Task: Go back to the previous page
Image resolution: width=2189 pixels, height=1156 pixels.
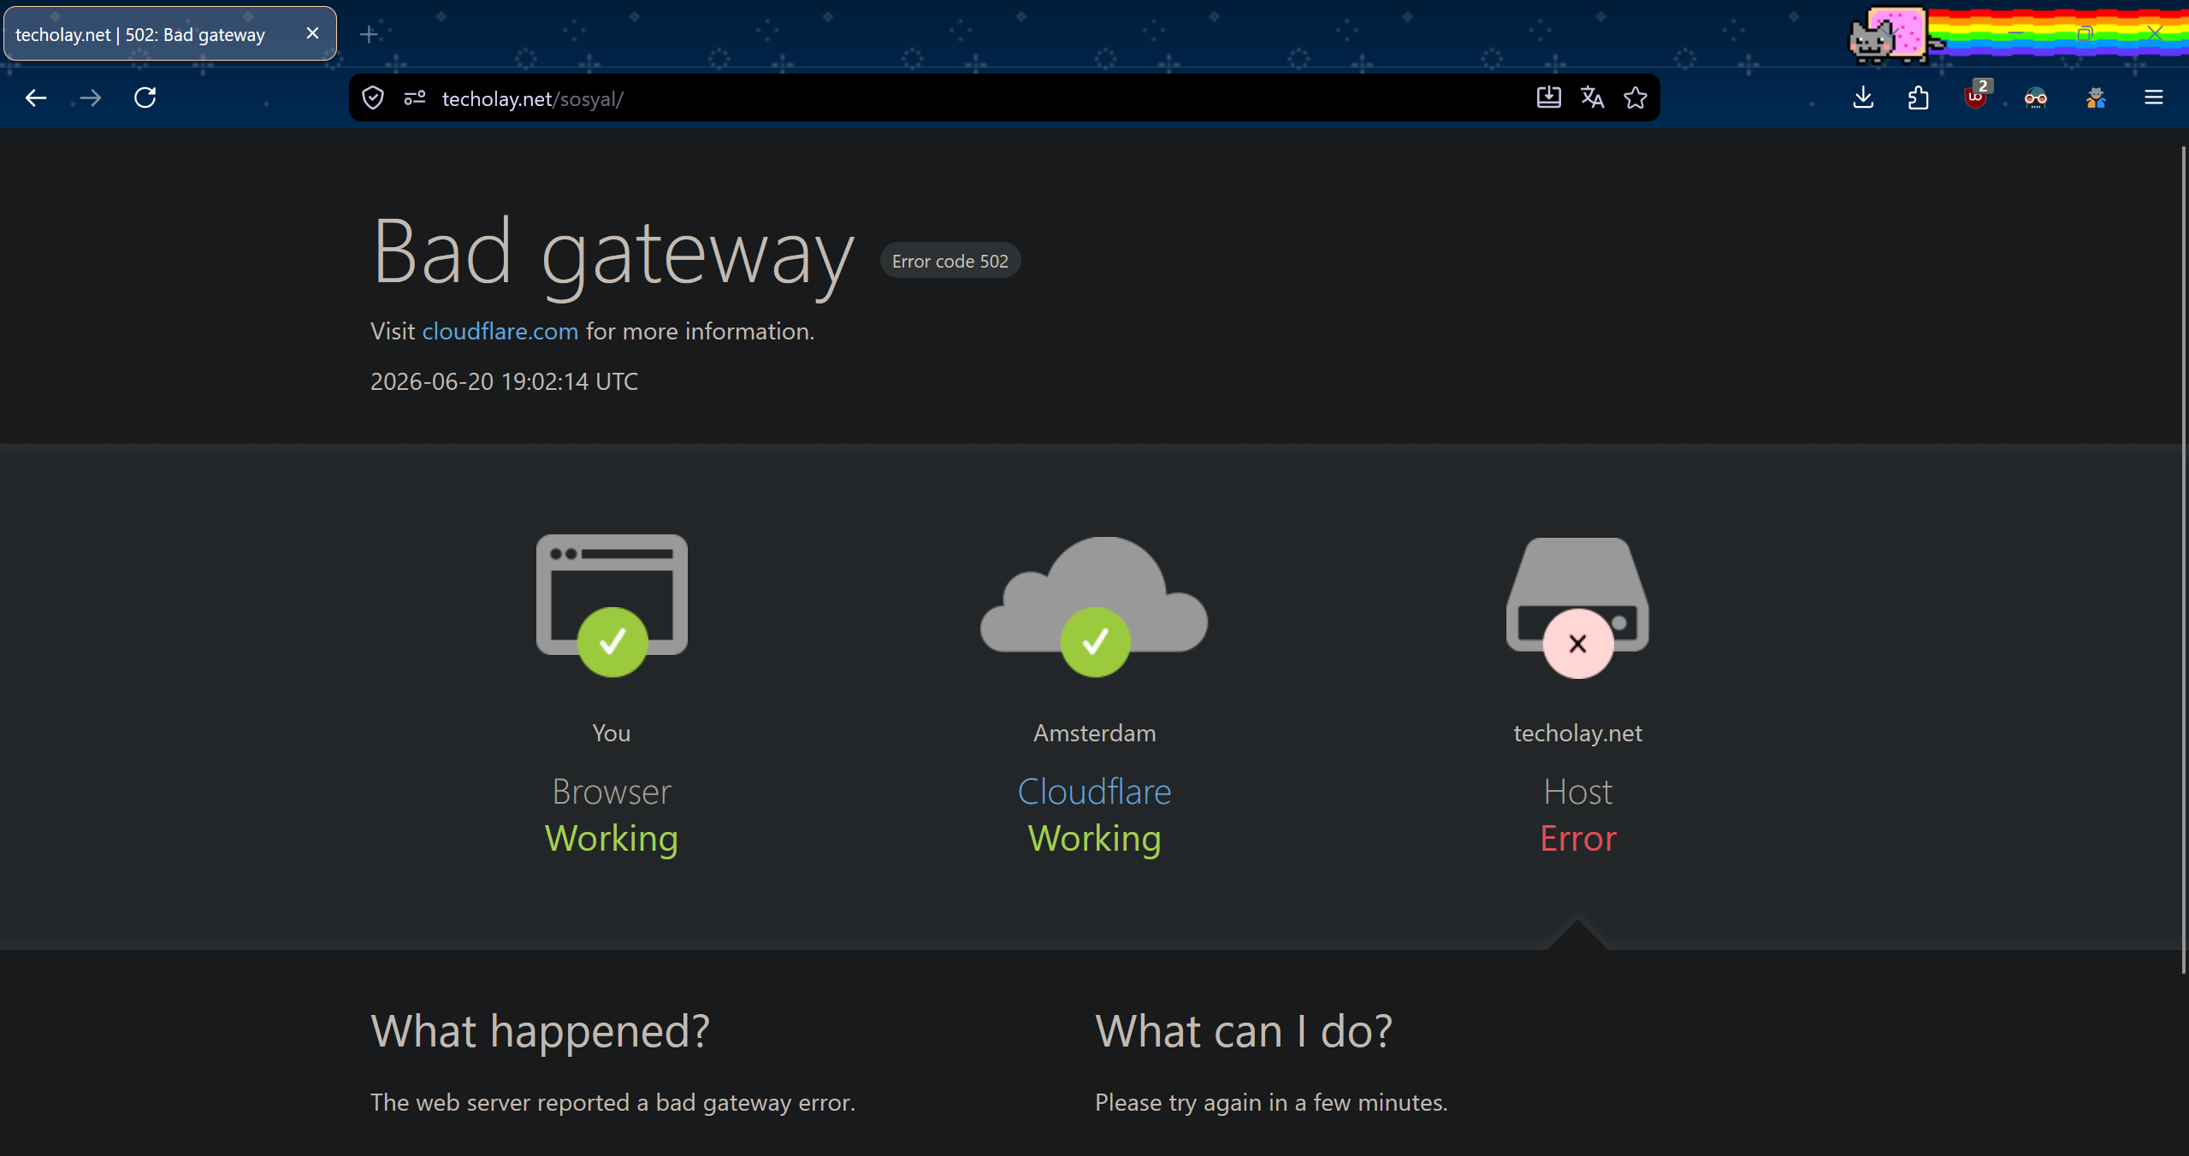Action: [x=36, y=98]
